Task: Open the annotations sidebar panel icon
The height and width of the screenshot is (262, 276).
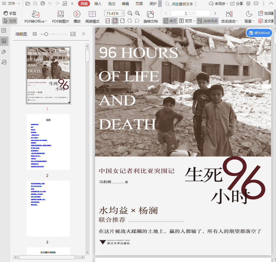Action: [4, 52]
